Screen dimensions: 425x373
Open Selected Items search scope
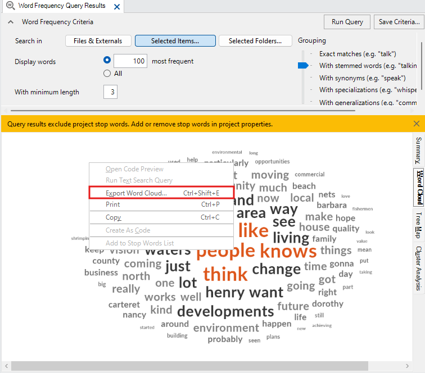coord(175,41)
